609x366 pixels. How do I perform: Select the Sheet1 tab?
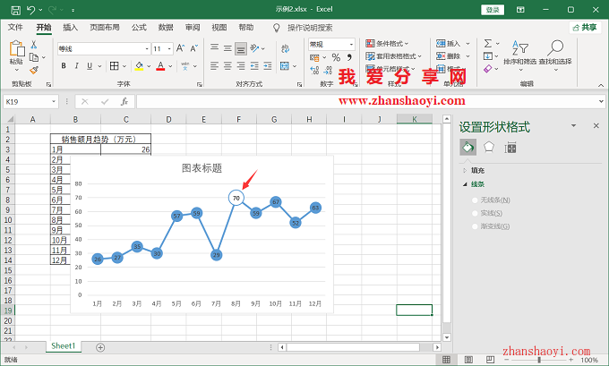click(x=64, y=345)
